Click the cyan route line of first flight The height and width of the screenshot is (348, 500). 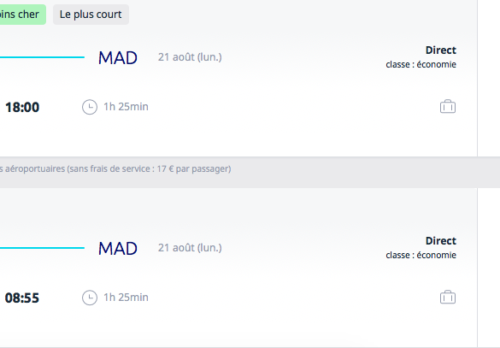click(42, 57)
